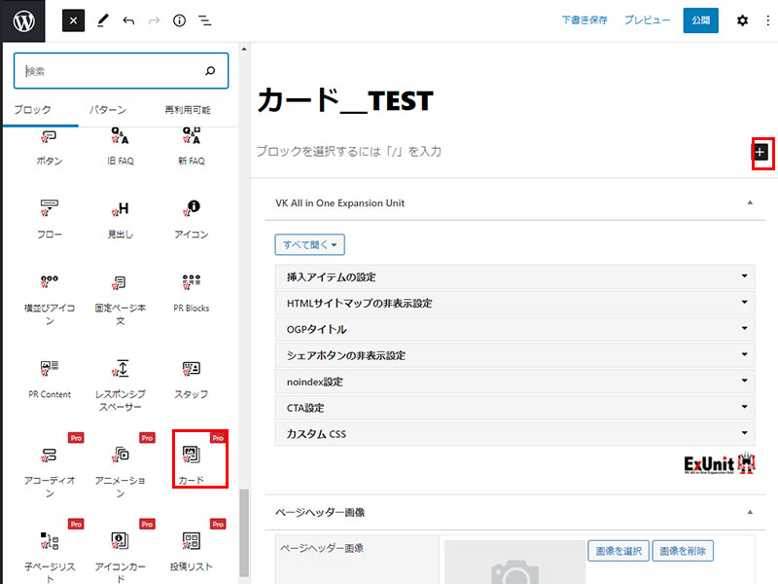Viewport: 778px width, 584px height.
Task: Collapse the VK All in One Expansion Unit panel
Action: [x=749, y=202]
